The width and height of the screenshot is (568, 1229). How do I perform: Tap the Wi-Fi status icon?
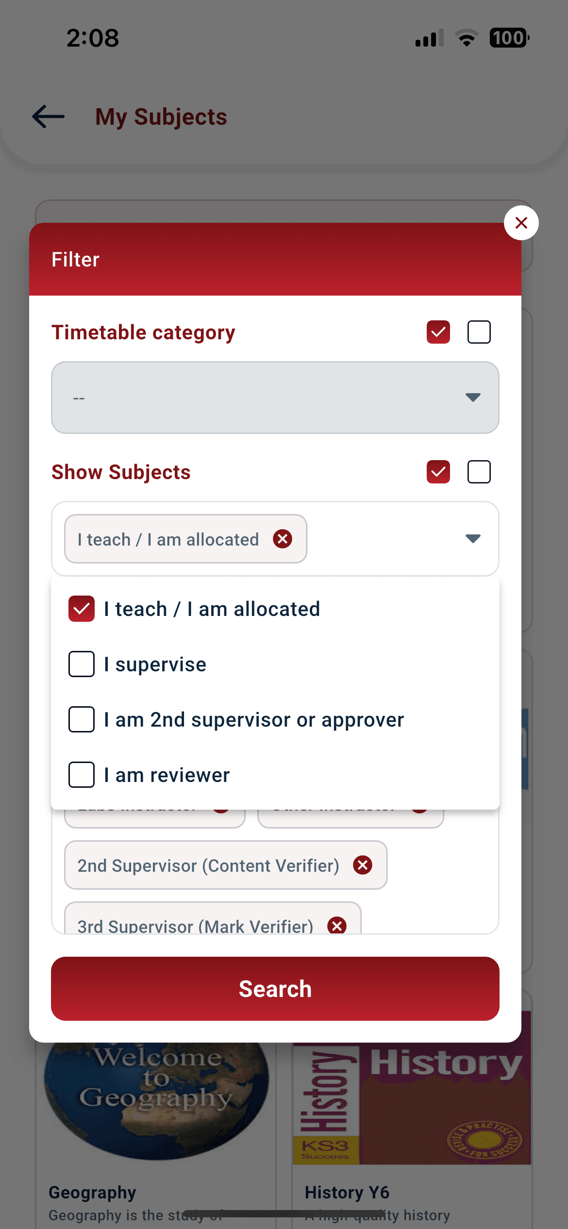point(467,38)
